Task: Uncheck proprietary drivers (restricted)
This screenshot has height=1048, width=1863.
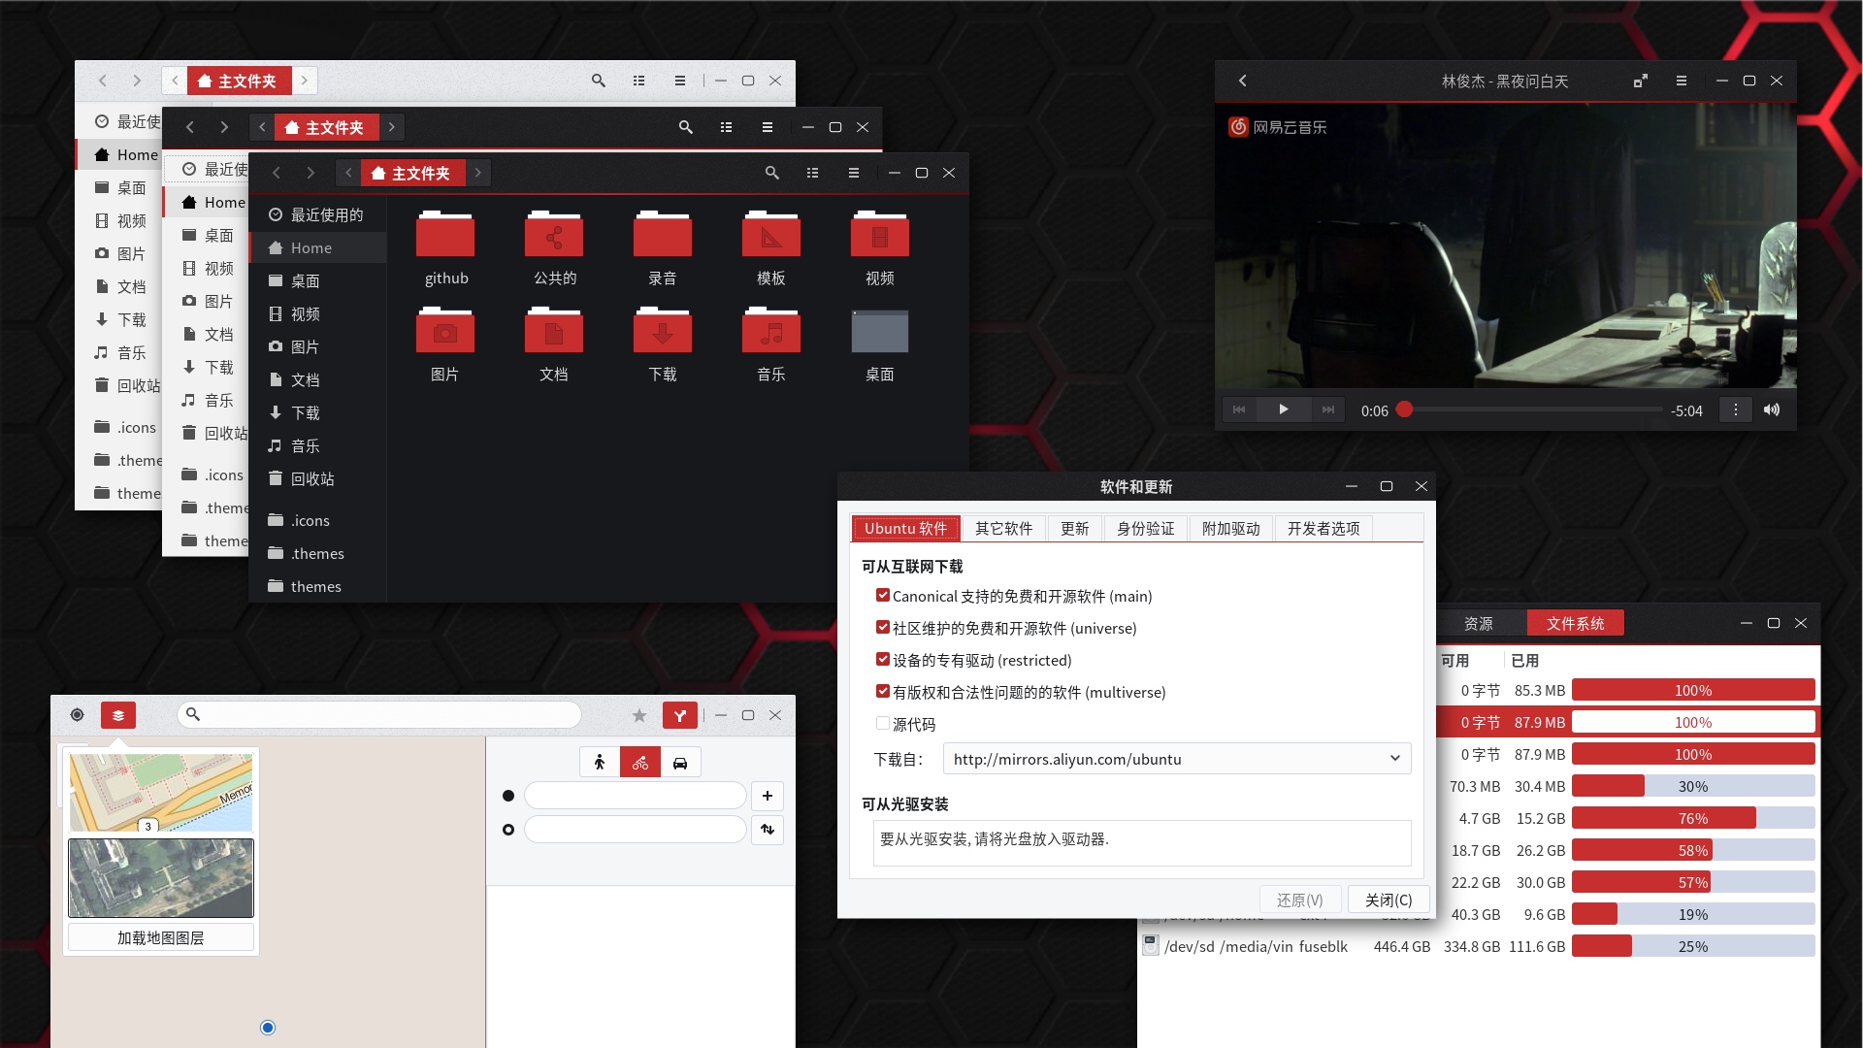Action: [x=883, y=659]
